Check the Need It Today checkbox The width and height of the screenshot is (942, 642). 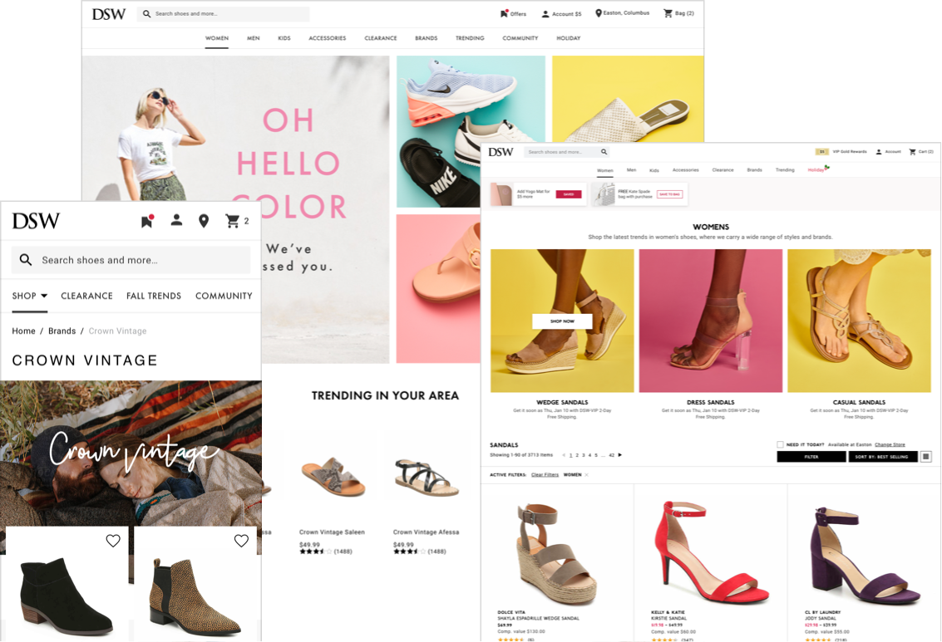pyautogui.click(x=780, y=444)
